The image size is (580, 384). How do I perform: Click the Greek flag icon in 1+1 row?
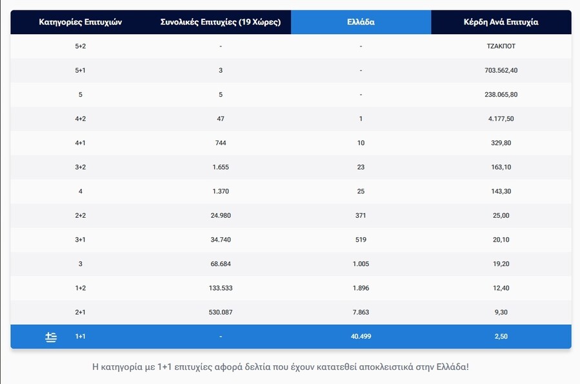pyautogui.click(x=51, y=337)
